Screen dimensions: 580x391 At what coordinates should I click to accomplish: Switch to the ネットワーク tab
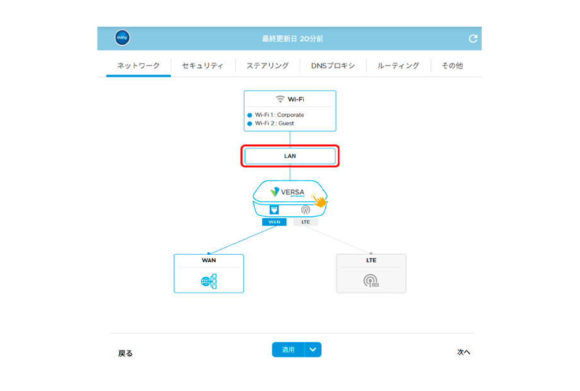click(138, 66)
